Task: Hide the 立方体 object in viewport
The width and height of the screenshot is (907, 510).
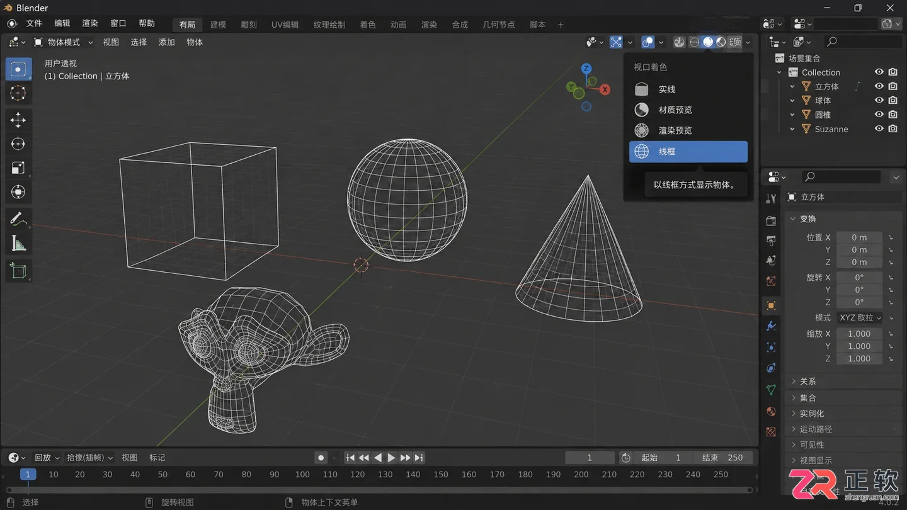Action: (879, 86)
